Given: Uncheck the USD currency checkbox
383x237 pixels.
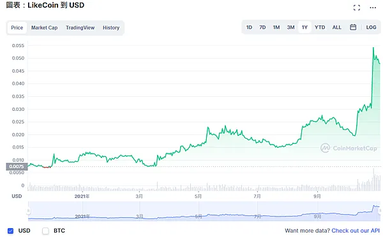Looking at the screenshot, I should (10, 231).
